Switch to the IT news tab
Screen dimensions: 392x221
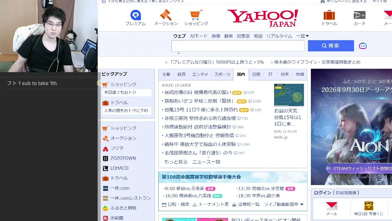pos(270,75)
